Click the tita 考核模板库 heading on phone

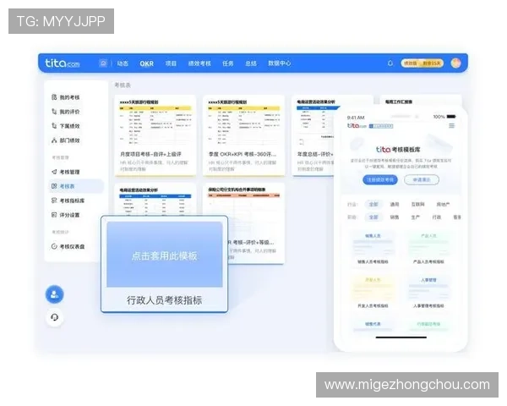coord(398,149)
